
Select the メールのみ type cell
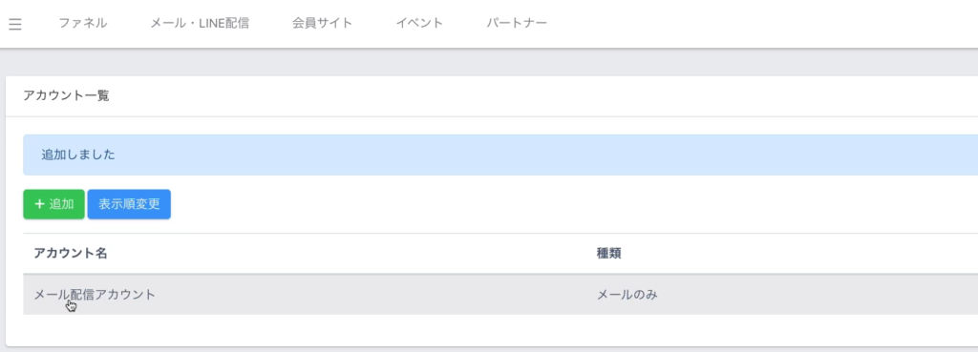click(627, 294)
